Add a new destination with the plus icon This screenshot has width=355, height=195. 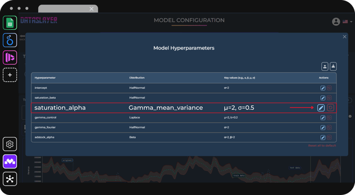click(10, 75)
